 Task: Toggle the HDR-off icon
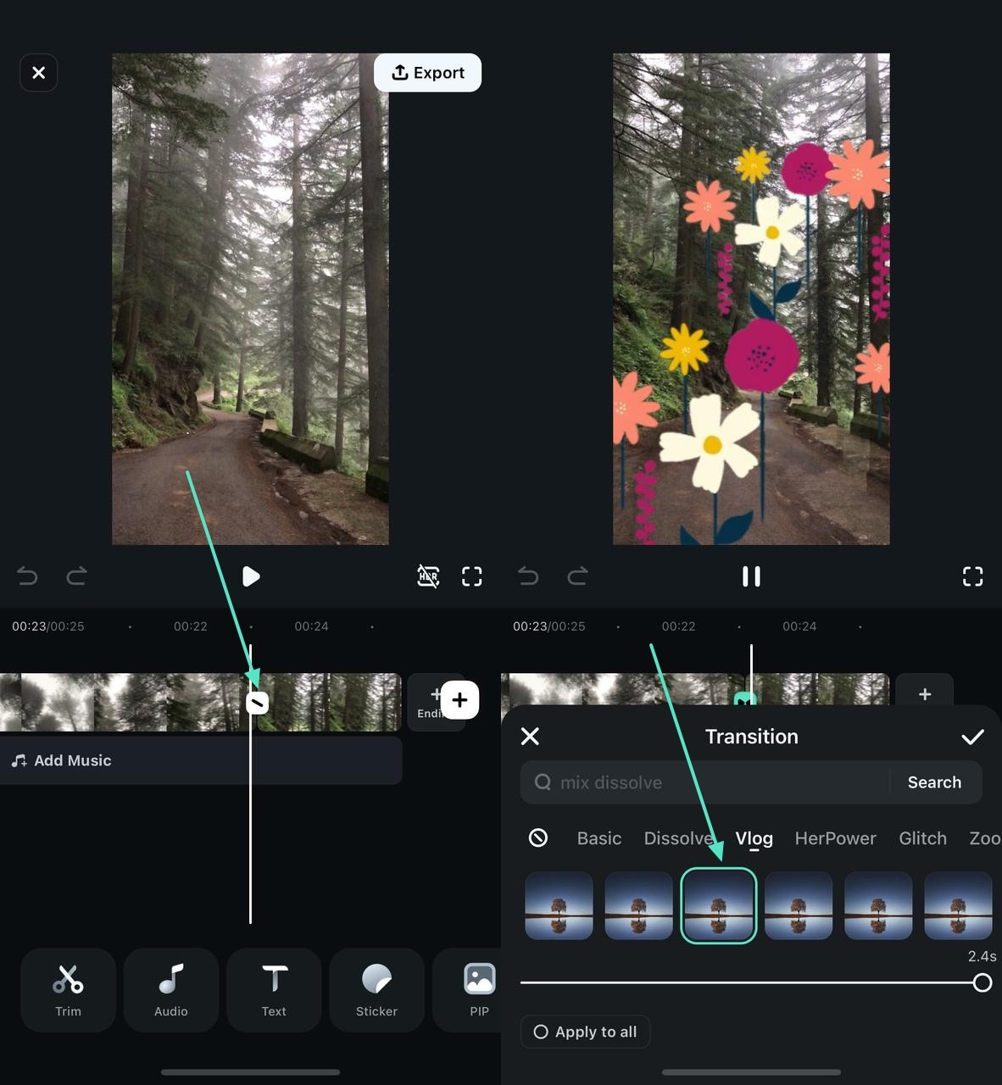coord(428,576)
